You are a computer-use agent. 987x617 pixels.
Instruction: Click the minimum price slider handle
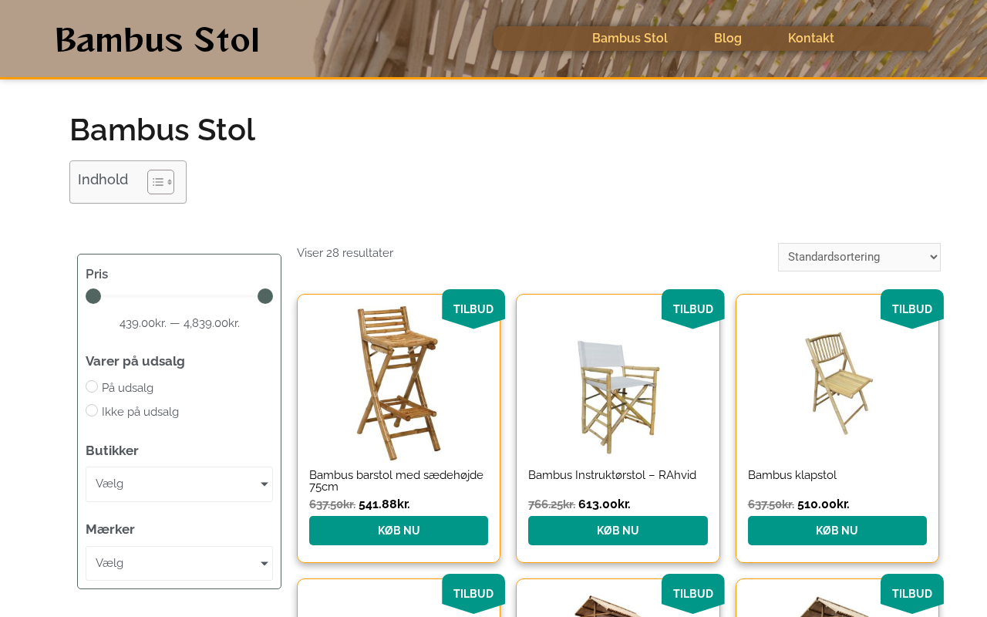click(x=93, y=296)
